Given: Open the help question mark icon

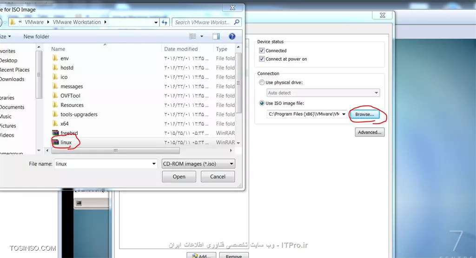Looking at the screenshot, I should click(x=232, y=36).
